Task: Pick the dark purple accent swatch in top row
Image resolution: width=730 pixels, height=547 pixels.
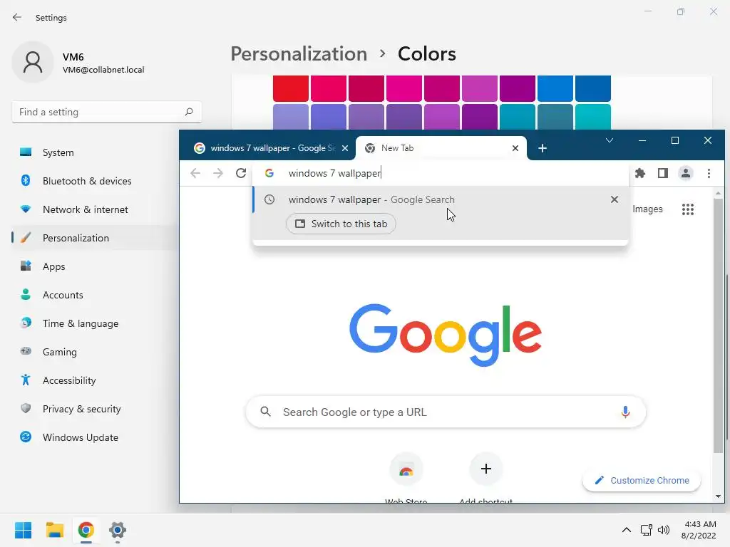Action: 518,88
